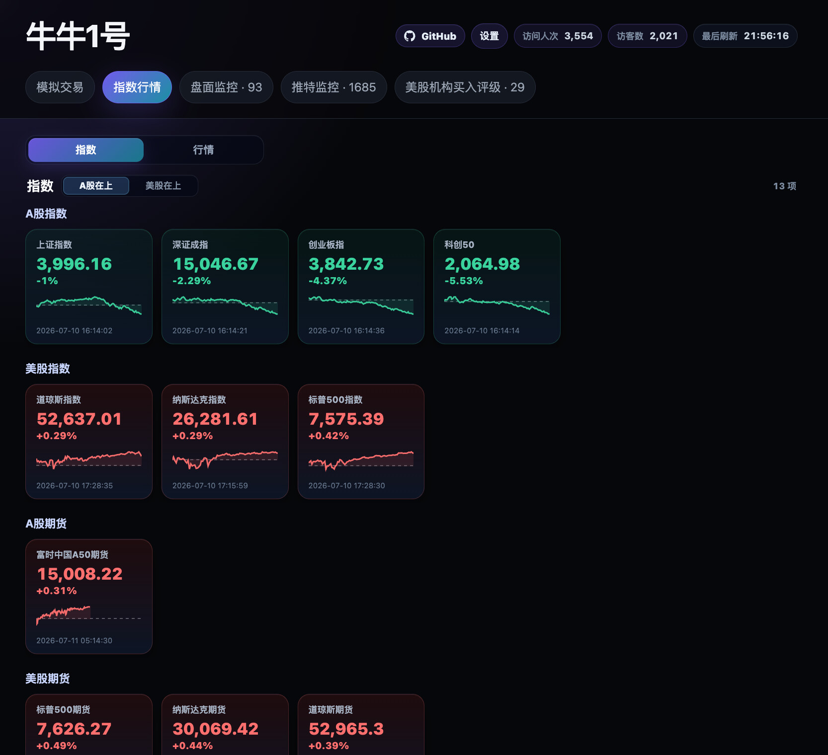Click the 标普500指数 sparkline chart
Viewport: 828px width, 755px height.
[x=361, y=461]
